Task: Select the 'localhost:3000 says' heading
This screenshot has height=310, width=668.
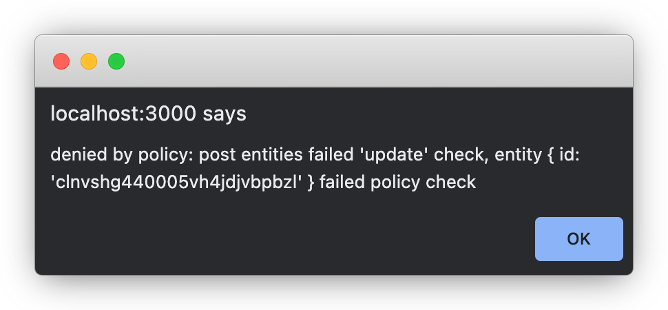Action: click(148, 114)
